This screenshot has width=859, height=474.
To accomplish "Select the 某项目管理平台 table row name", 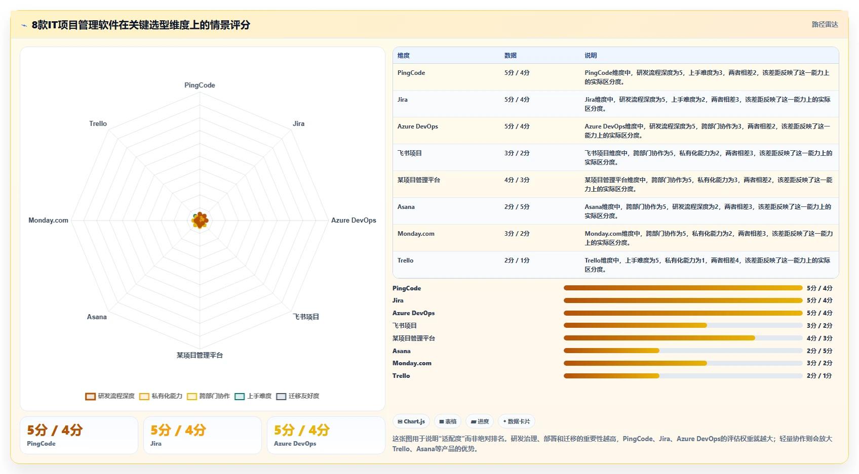I will pos(419,180).
